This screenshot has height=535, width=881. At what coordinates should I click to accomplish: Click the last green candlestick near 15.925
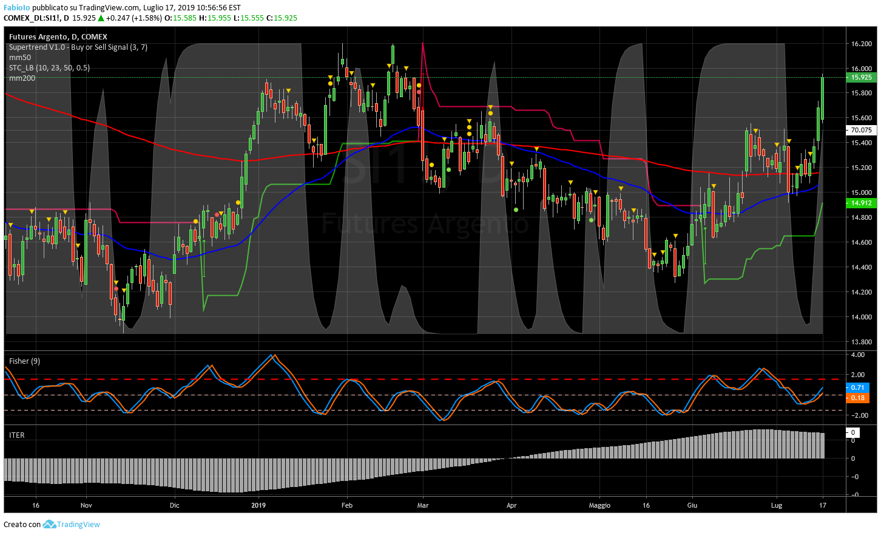(x=822, y=97)
